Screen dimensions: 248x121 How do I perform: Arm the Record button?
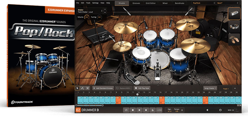(x=146, y=110)
